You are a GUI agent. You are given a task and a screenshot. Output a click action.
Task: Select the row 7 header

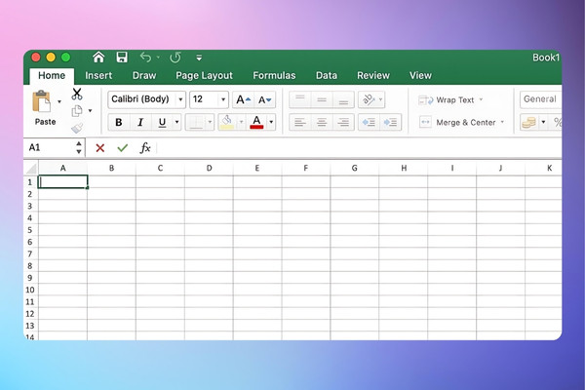click(30, 254)
